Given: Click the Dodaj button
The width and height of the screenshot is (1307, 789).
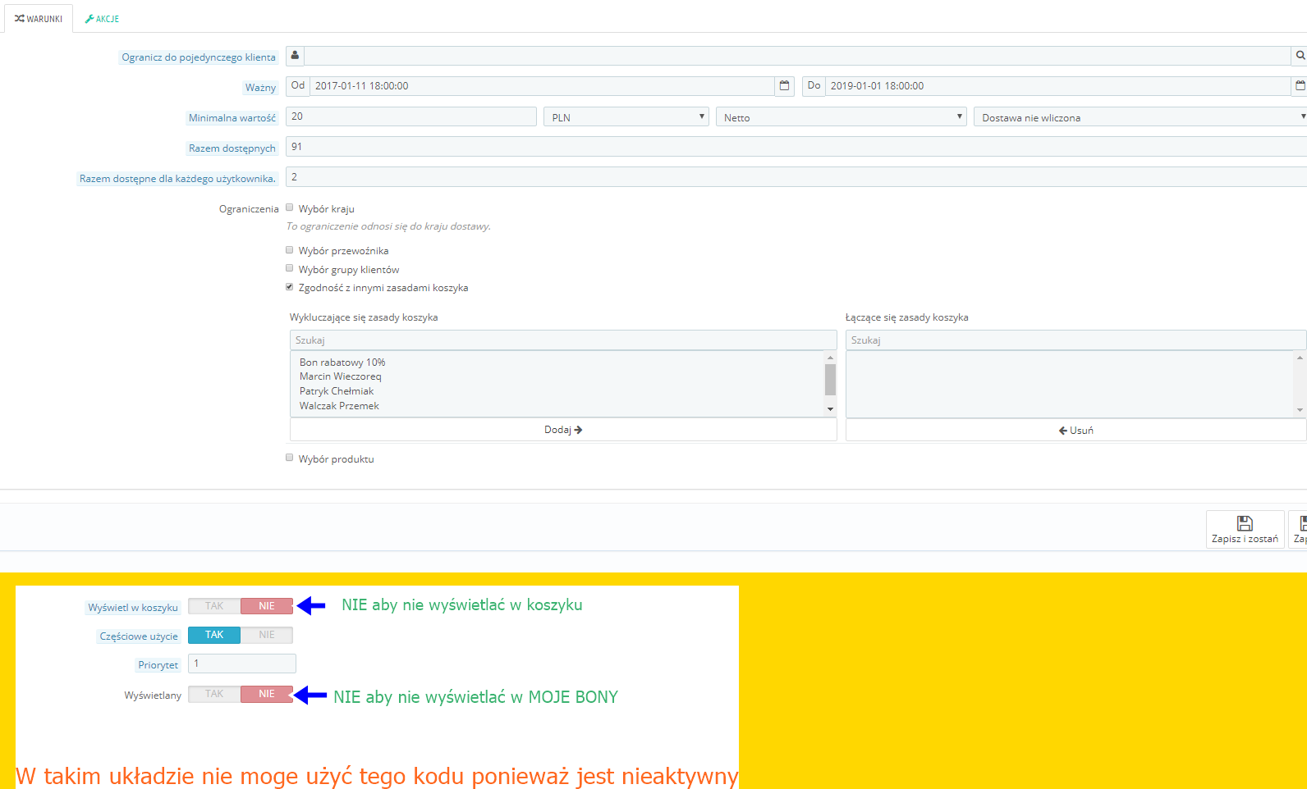Looking at the screenshot, I should [563, 430].
